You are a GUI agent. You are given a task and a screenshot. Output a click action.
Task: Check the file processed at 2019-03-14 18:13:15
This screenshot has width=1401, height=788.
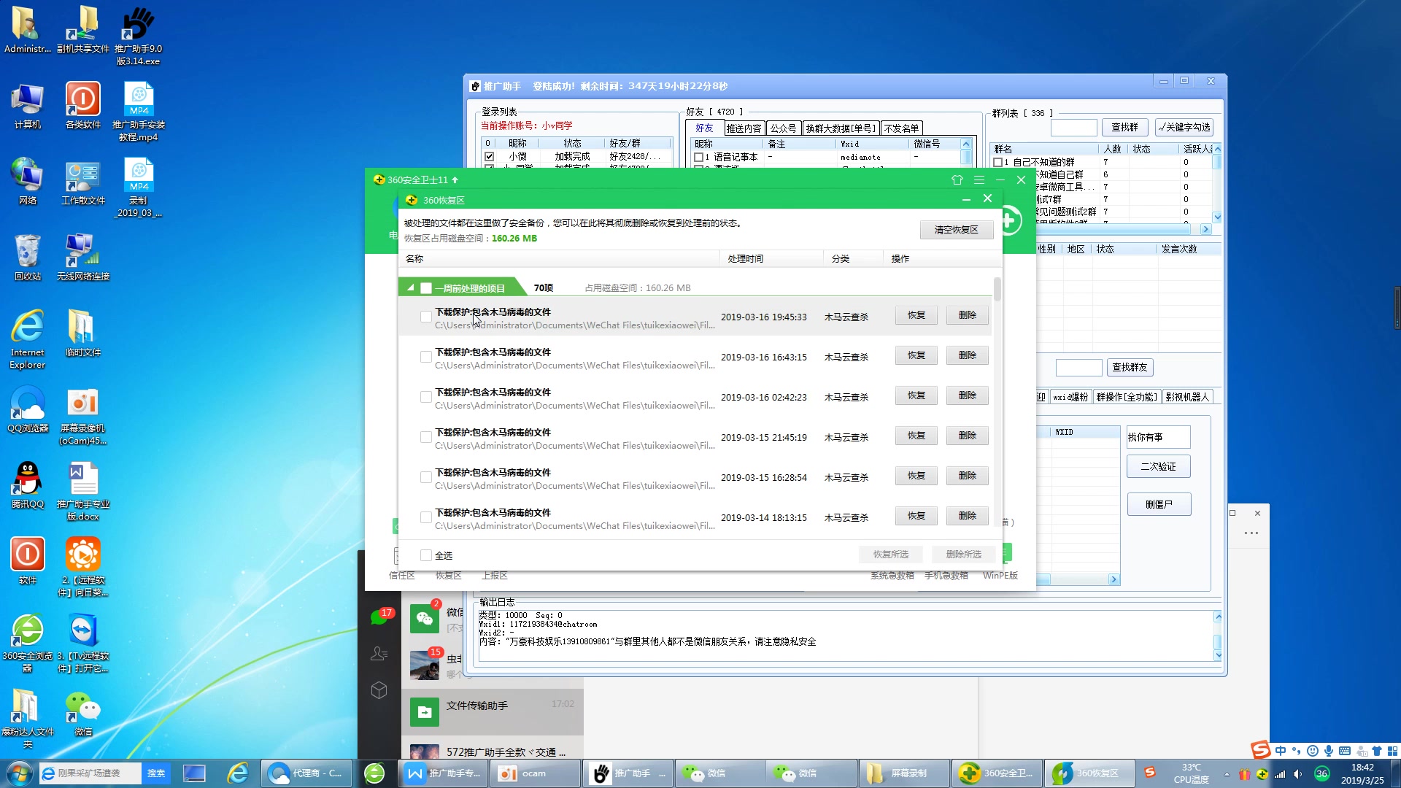(x=426, y=517)
